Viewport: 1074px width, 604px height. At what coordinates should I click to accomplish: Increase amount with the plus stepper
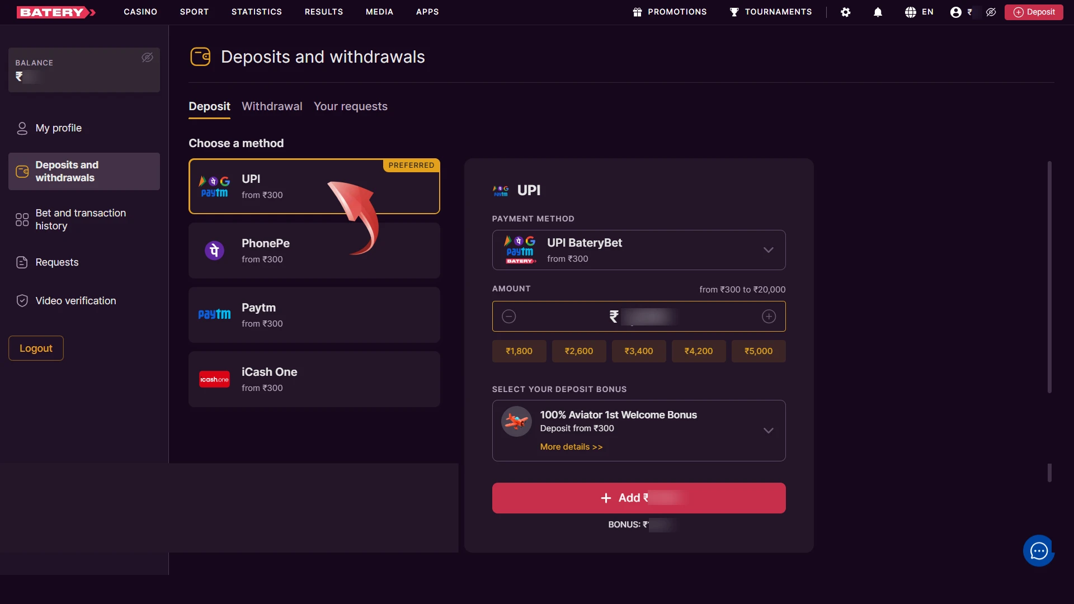pos(769,316)
